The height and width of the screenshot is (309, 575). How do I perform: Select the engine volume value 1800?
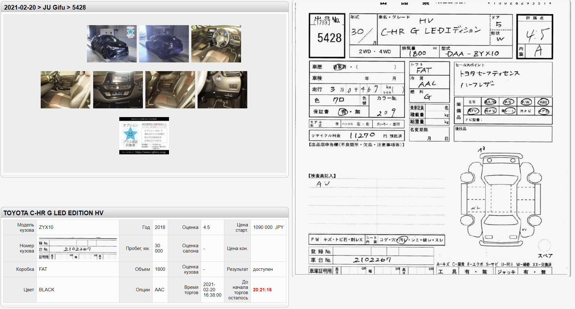(160, 269)
